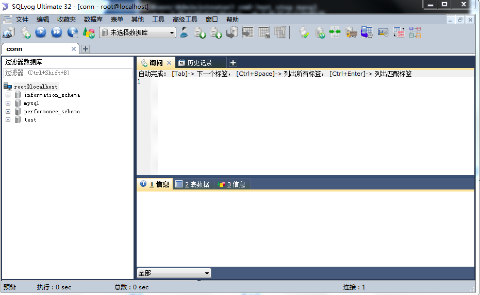Open the 工具 menu

[158, 20]
